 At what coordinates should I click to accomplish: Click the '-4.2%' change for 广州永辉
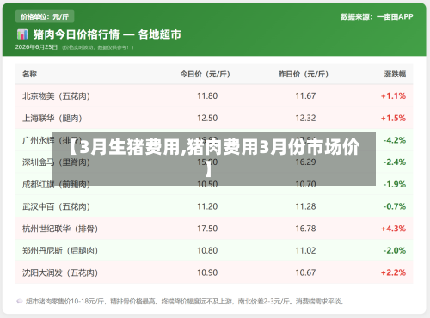pos(395,140)
